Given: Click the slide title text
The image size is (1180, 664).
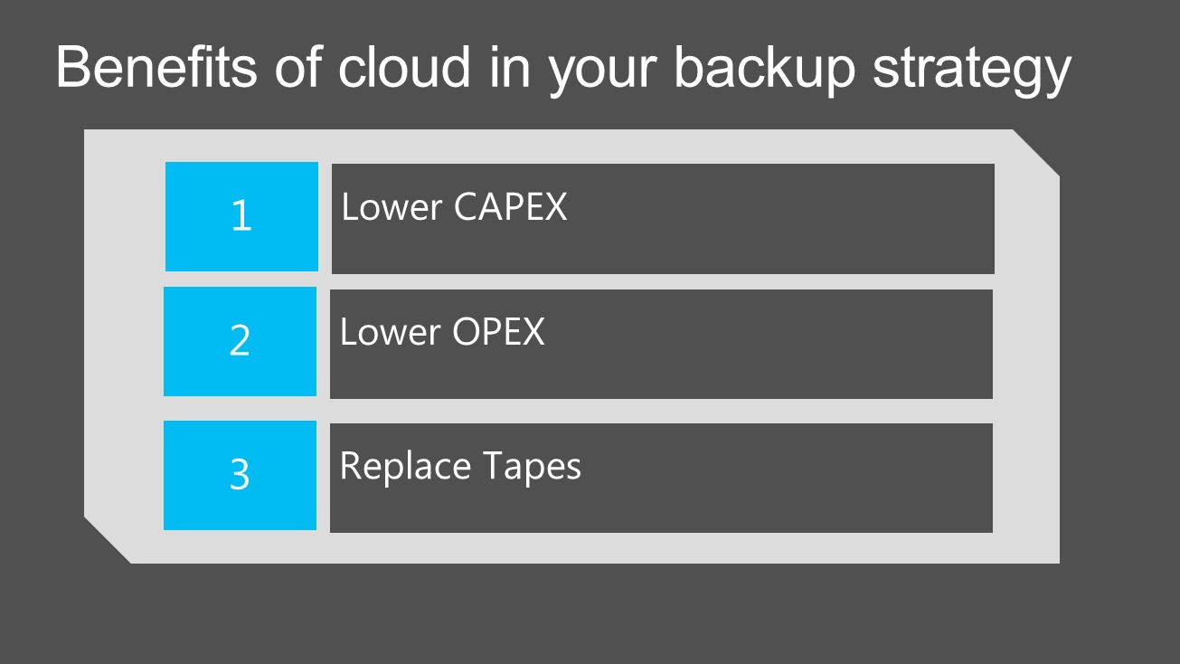Looking at the screenshot, I should 563,69.
